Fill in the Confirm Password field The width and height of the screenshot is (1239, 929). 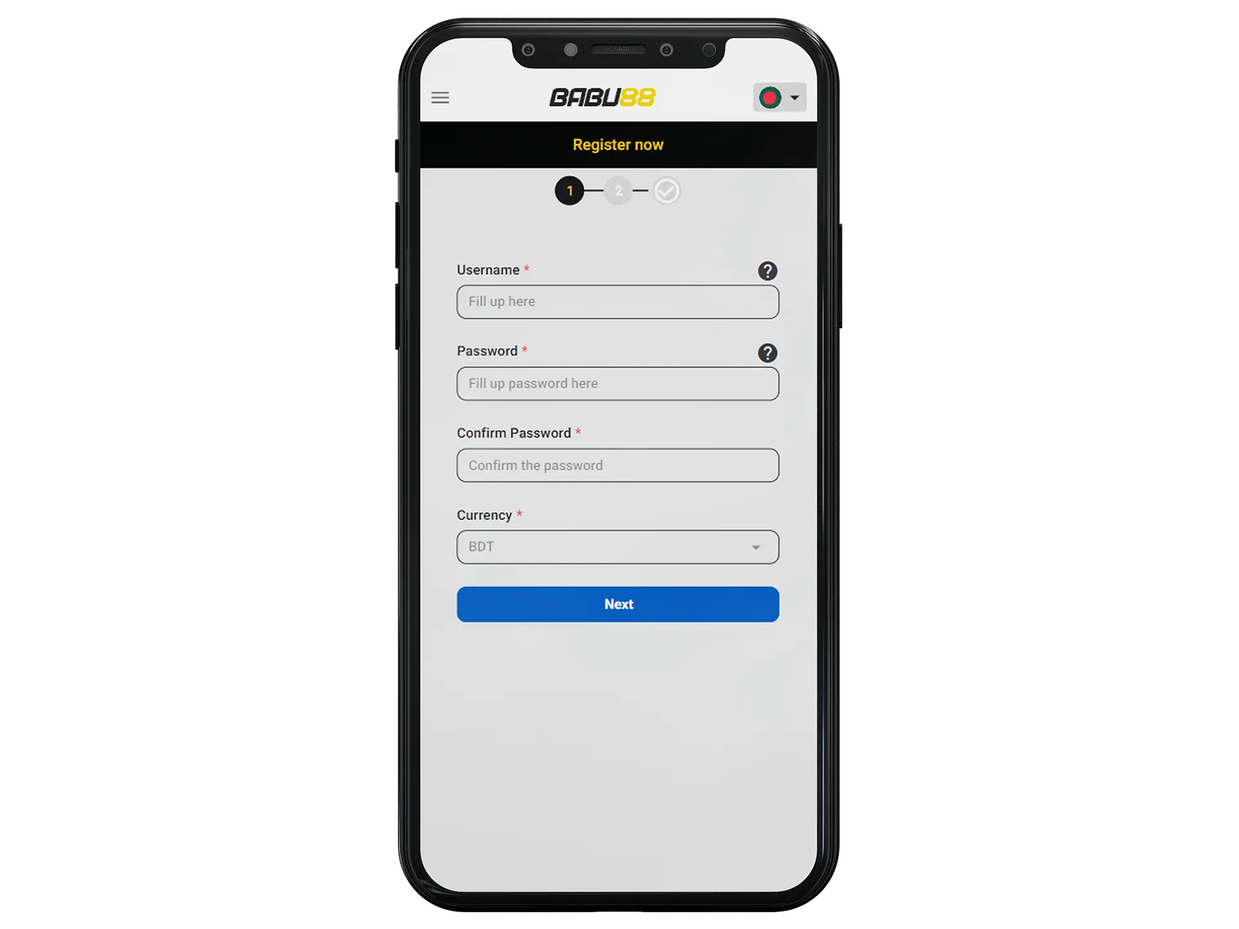618,464
